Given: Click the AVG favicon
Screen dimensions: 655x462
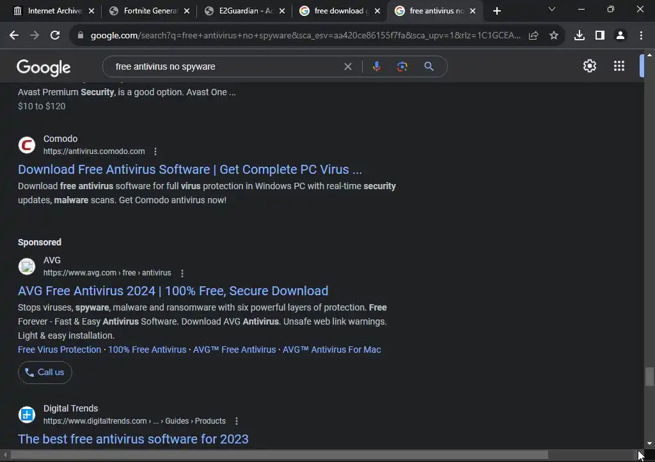Looking at the screenshot, I should (27, 266).
